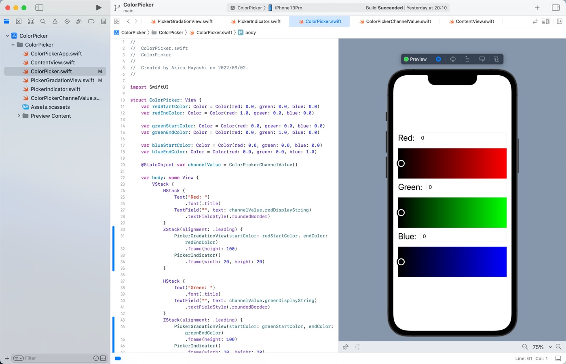Open the preview canvas settings sliders
Viewport: 566px width, 364px height.
[357, 347]
